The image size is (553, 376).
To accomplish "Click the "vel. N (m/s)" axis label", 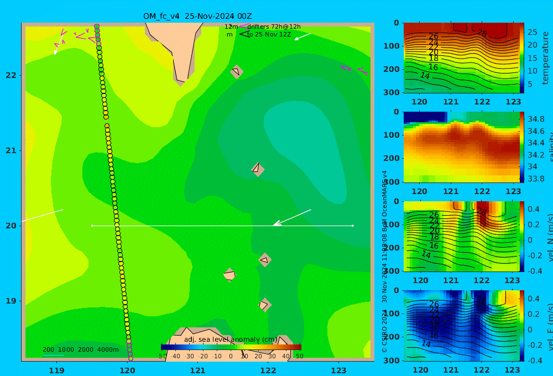I will click(x=550, y=237).
